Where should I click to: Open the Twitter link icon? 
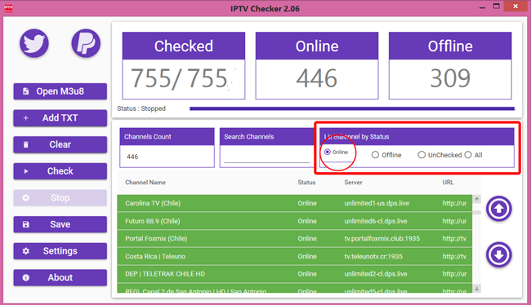point(34,43)
